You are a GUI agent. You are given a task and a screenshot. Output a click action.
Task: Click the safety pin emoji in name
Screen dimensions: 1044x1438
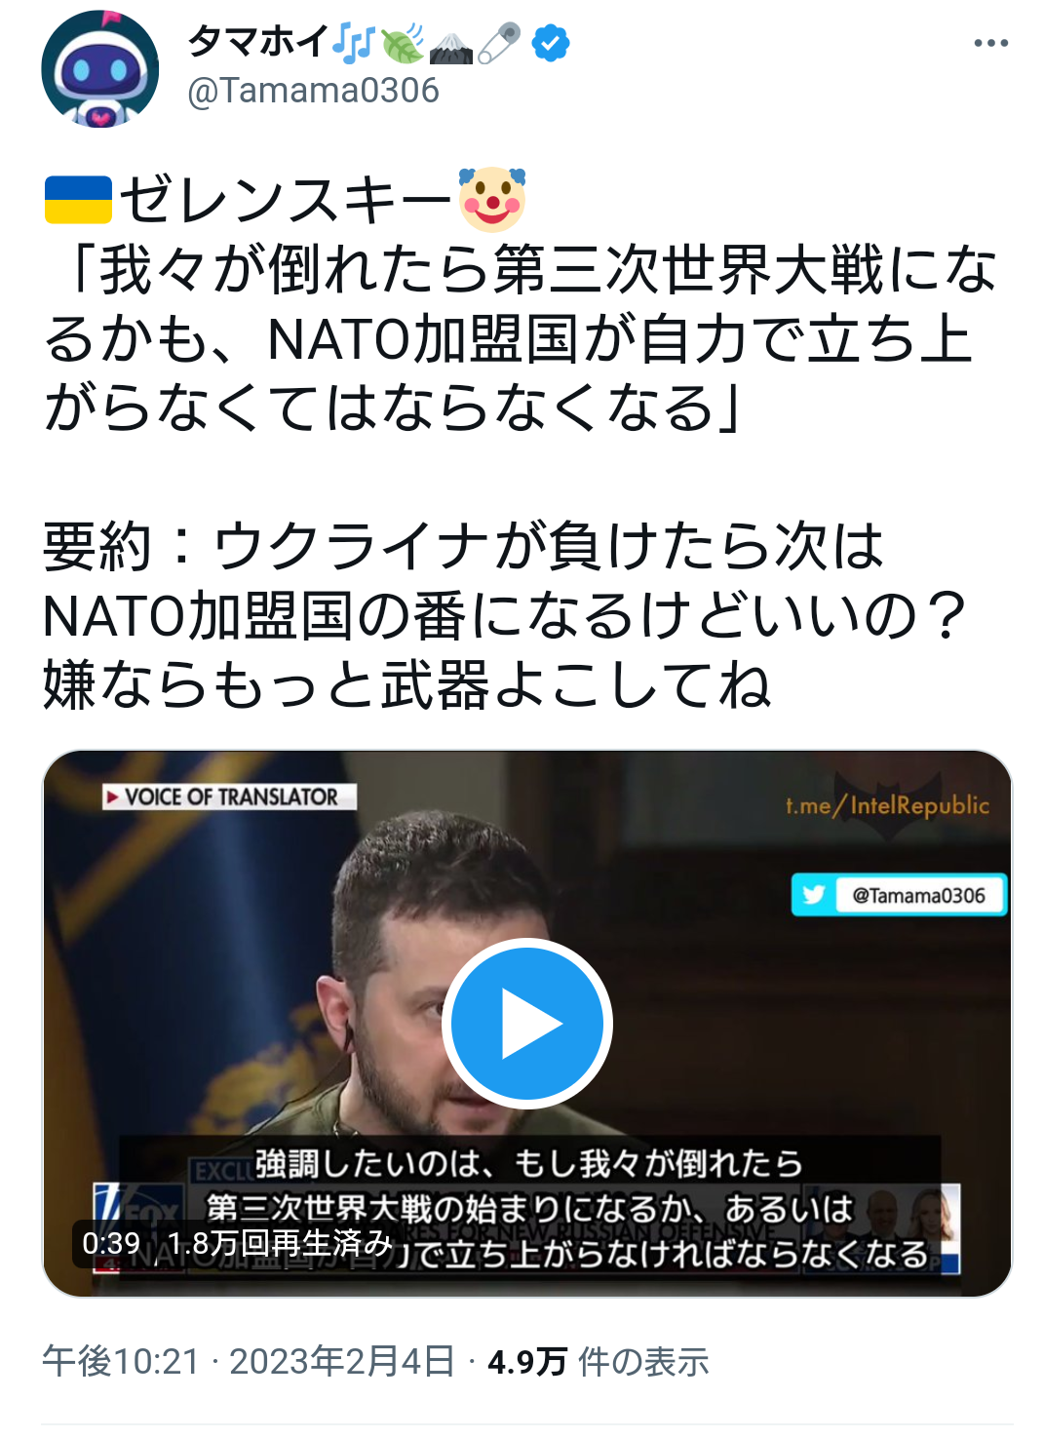click(x=499, y=43)
